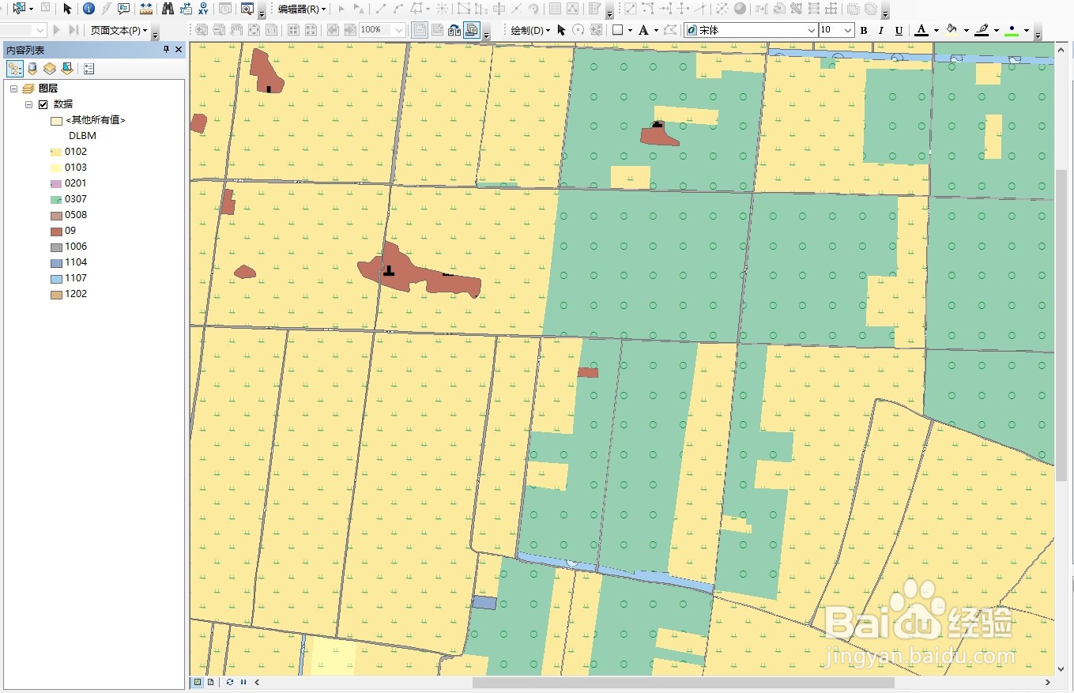This screenshot has height=693, width=1074.
Task: Click List By Selection button
Action: [x=67, y=69]
